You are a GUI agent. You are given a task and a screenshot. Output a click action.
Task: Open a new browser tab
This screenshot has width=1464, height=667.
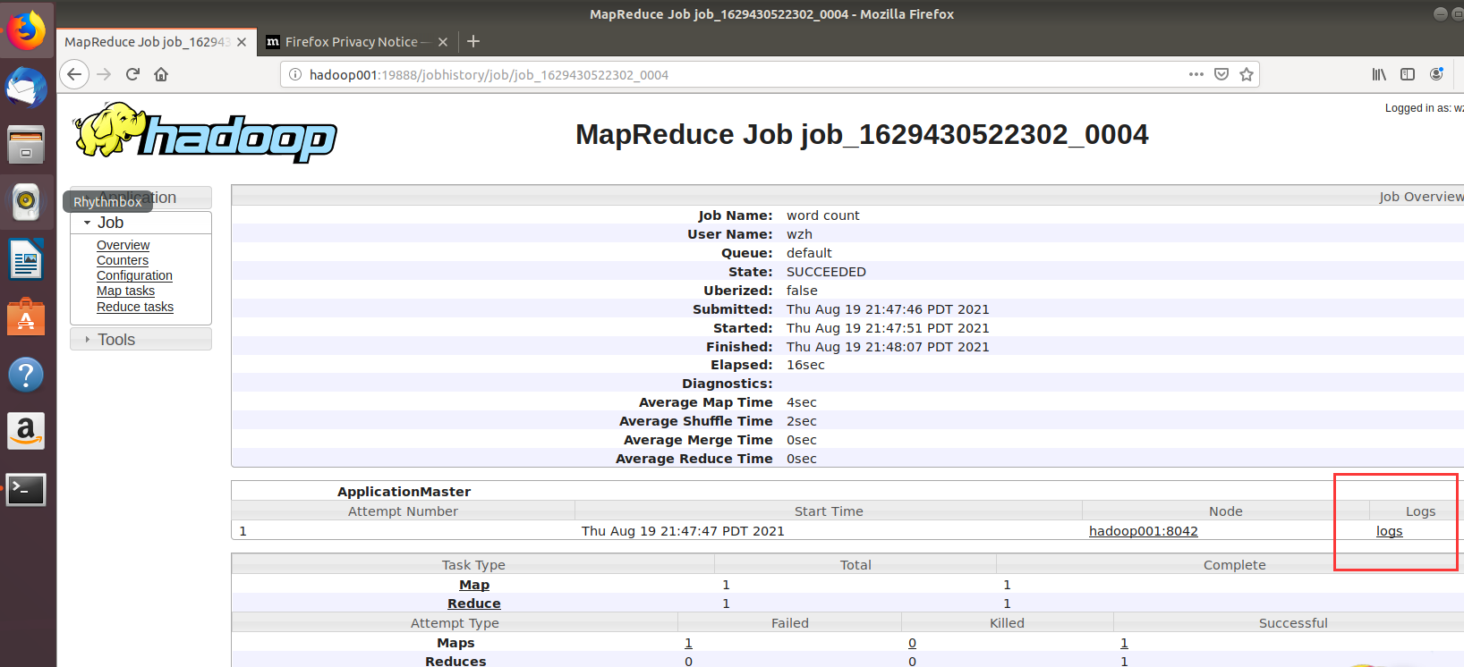click(473, 41)
